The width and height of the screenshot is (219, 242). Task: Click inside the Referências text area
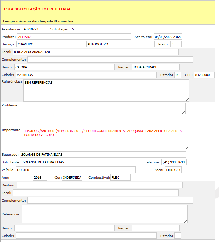pyautogui.click(x=106, y=90)
